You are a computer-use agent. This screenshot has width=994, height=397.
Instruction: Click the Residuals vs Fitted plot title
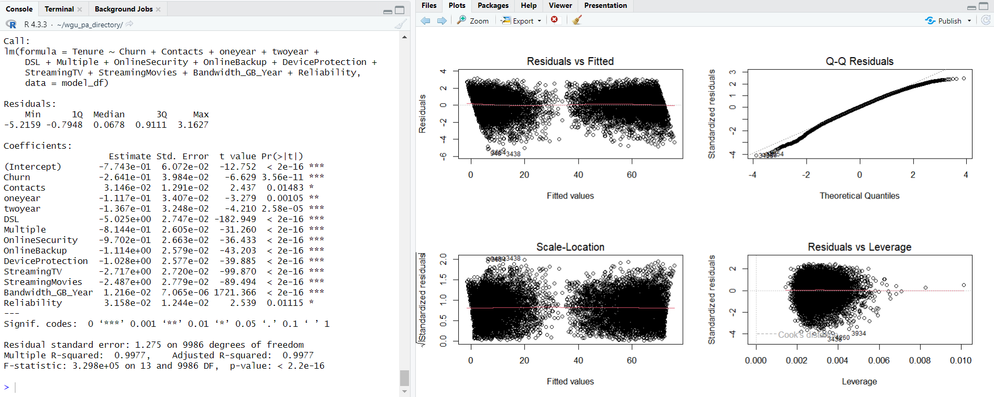coord(570,61)
